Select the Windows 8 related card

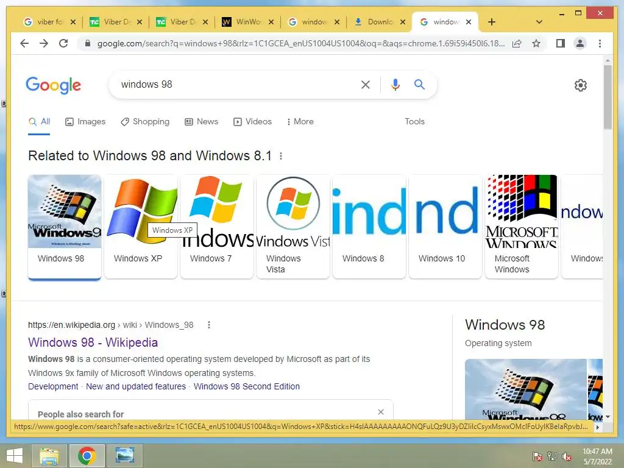point(369,227)
